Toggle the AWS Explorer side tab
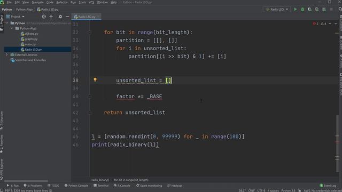 pyautogui.click(x=2, y=169)
